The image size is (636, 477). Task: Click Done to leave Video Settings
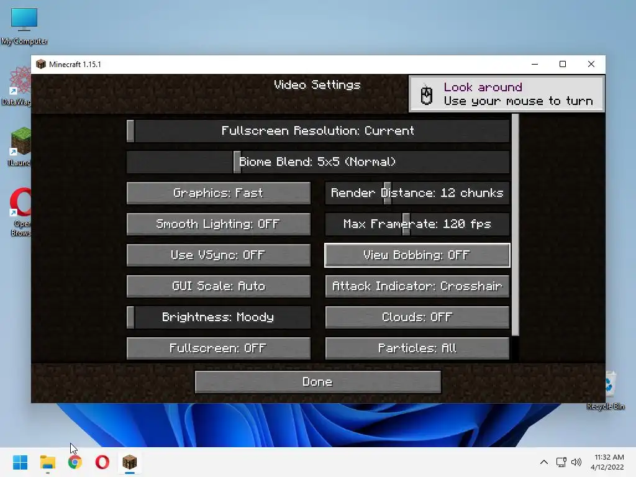point(318,382)
